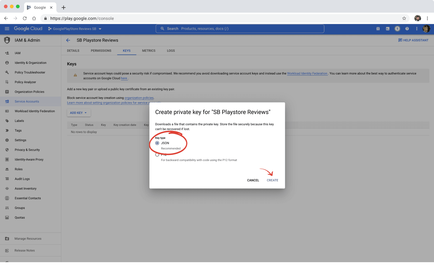Expand the ADD KEY dropdown

tap(79, 113)
